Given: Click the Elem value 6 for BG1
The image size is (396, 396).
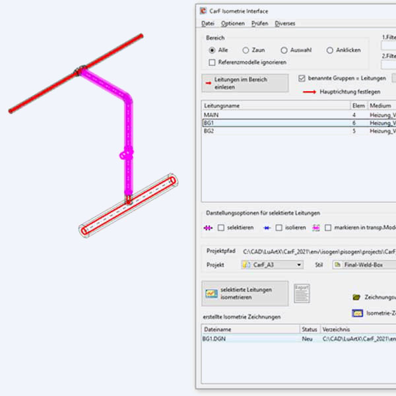Looking at the screenshot, I should coord(354,123).
